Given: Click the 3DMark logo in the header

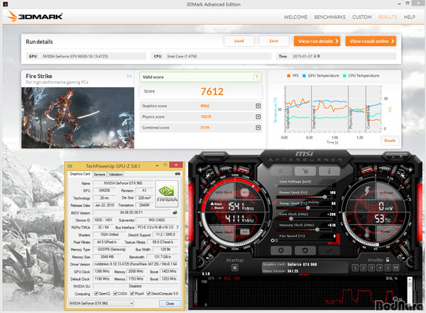Looking at the screenshot, I should [35, 16].
